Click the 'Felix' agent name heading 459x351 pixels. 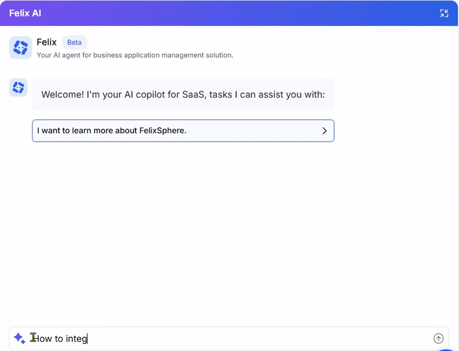[x=46, y=42]
